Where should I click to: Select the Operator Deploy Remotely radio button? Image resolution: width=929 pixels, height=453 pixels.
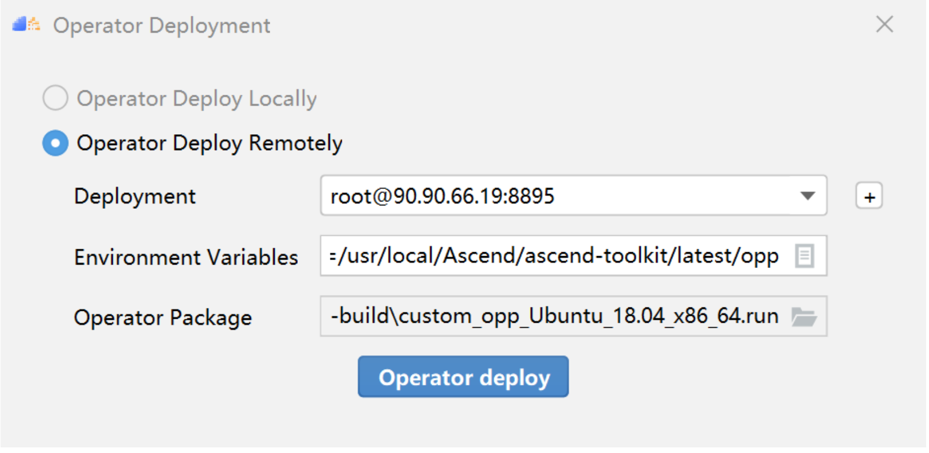(55, 143)
